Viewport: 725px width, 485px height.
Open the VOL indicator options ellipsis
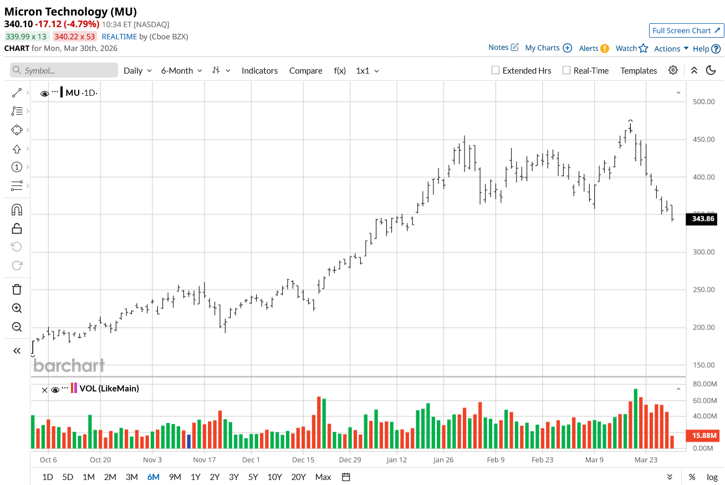pos(65,388)
